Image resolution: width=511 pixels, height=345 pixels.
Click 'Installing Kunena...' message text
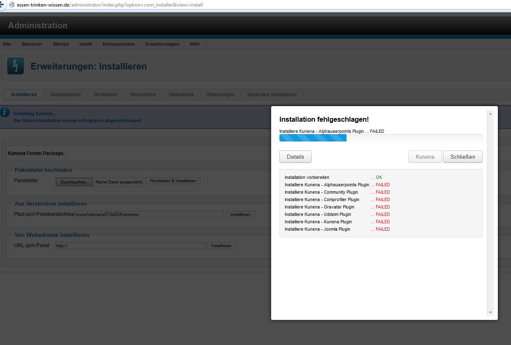coord(35,113)
